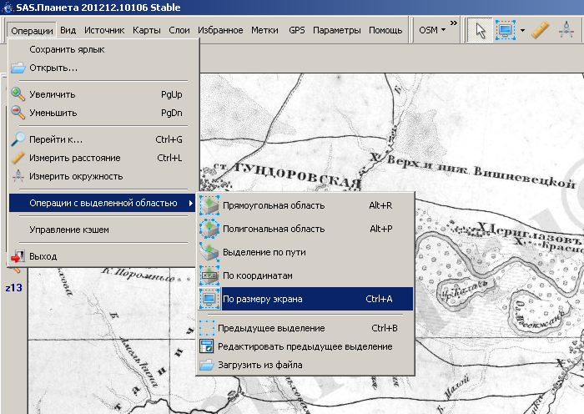The image size is (584, 414).
Task: Open the Избранное menu
Action: coord(220,30)
